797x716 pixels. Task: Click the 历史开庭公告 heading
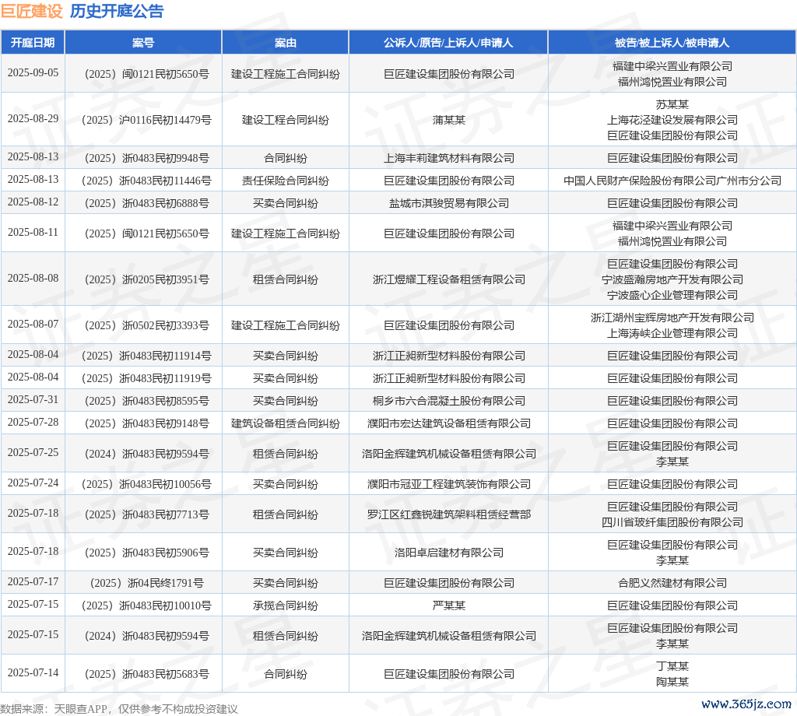pyautogui.click(x=117, y=11)
